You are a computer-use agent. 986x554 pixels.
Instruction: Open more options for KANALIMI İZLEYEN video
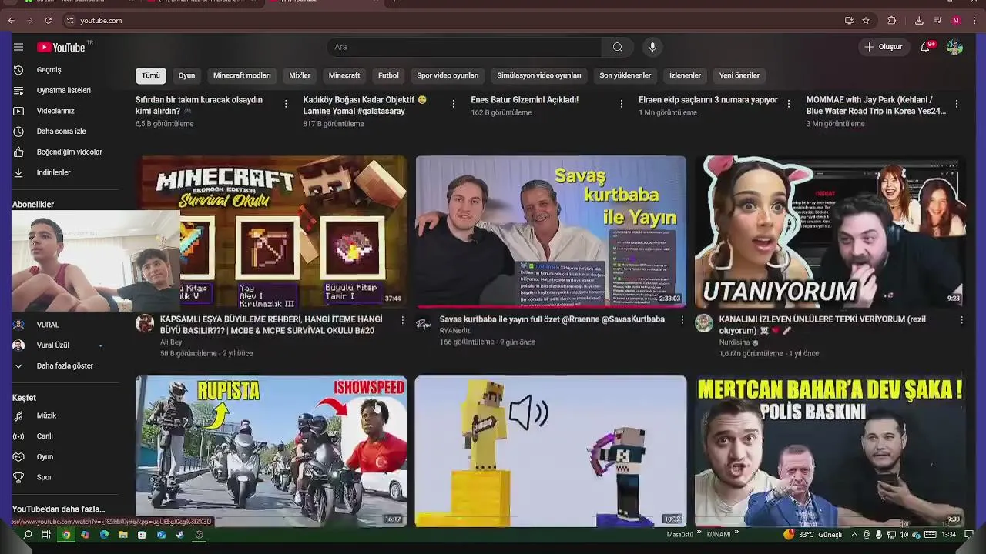(x=961, y=320)
